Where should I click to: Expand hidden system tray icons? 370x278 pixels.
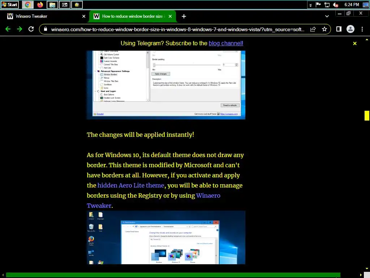coord(310,5)
